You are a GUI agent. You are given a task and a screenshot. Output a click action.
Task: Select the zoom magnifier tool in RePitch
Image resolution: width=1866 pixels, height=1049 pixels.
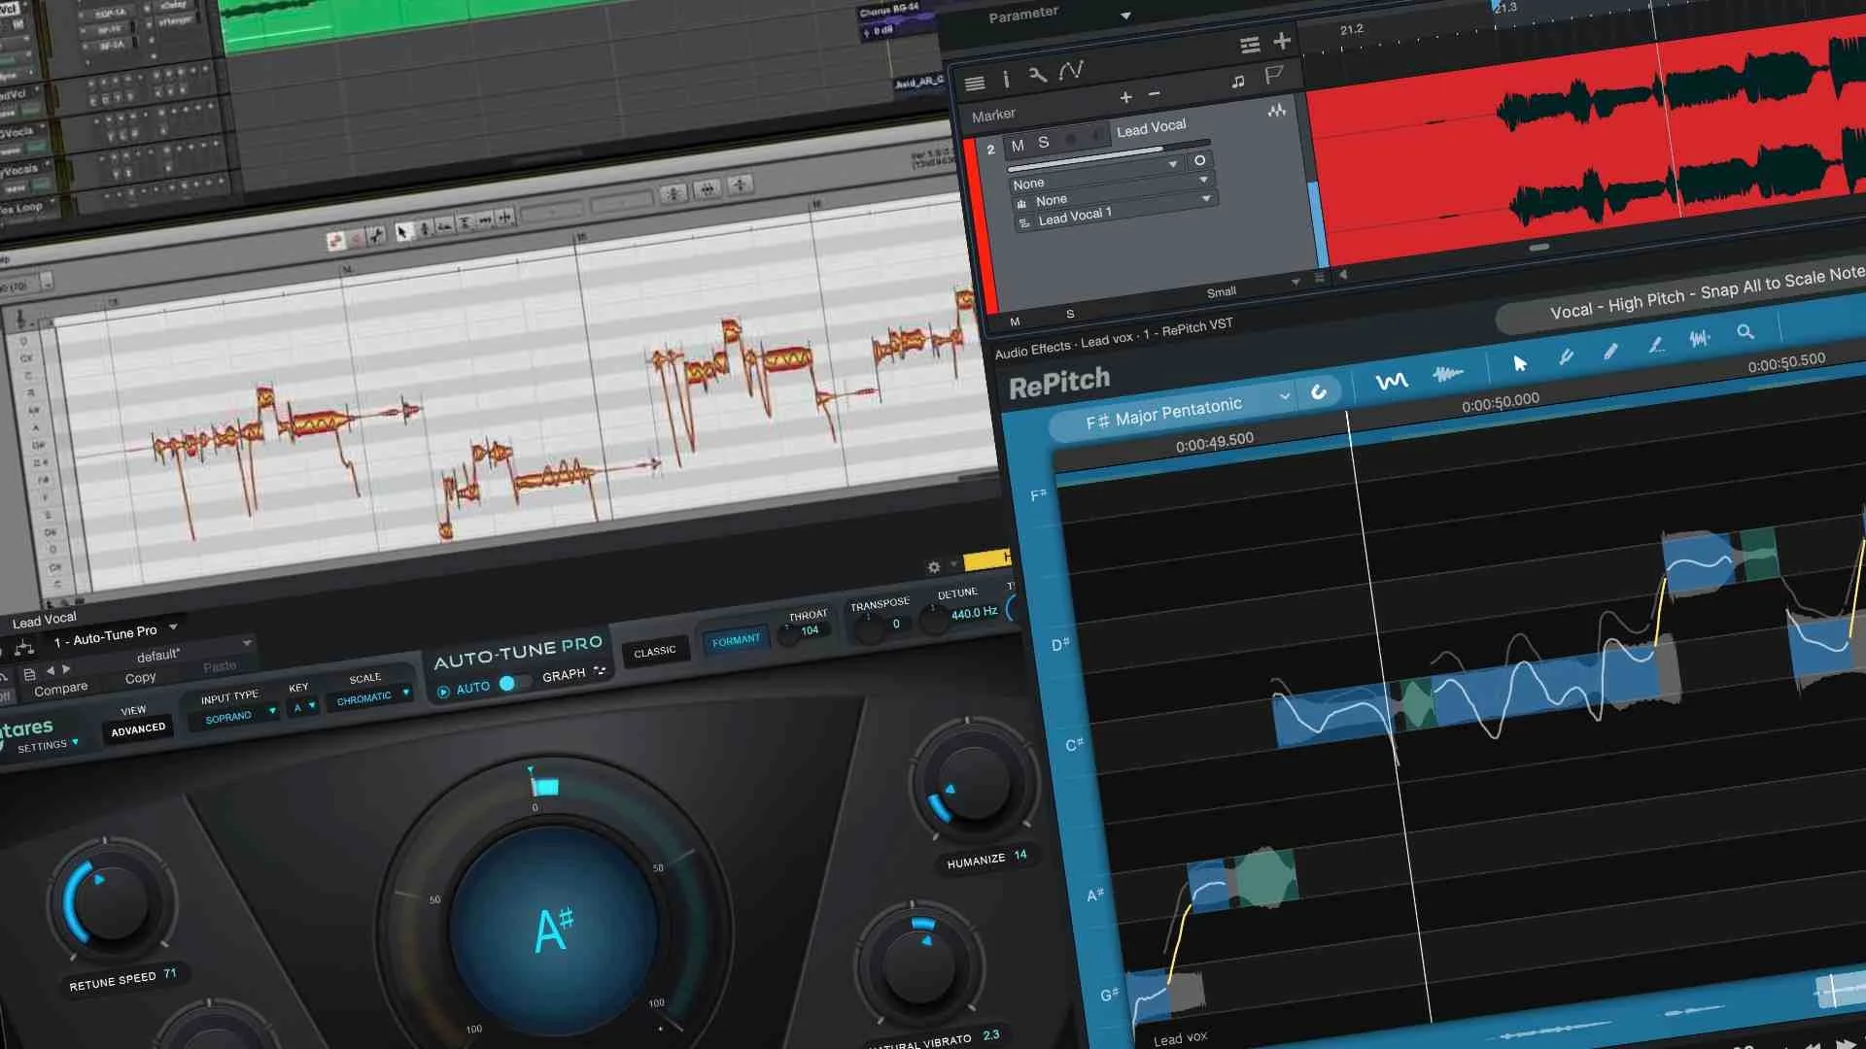[1745, 330]
